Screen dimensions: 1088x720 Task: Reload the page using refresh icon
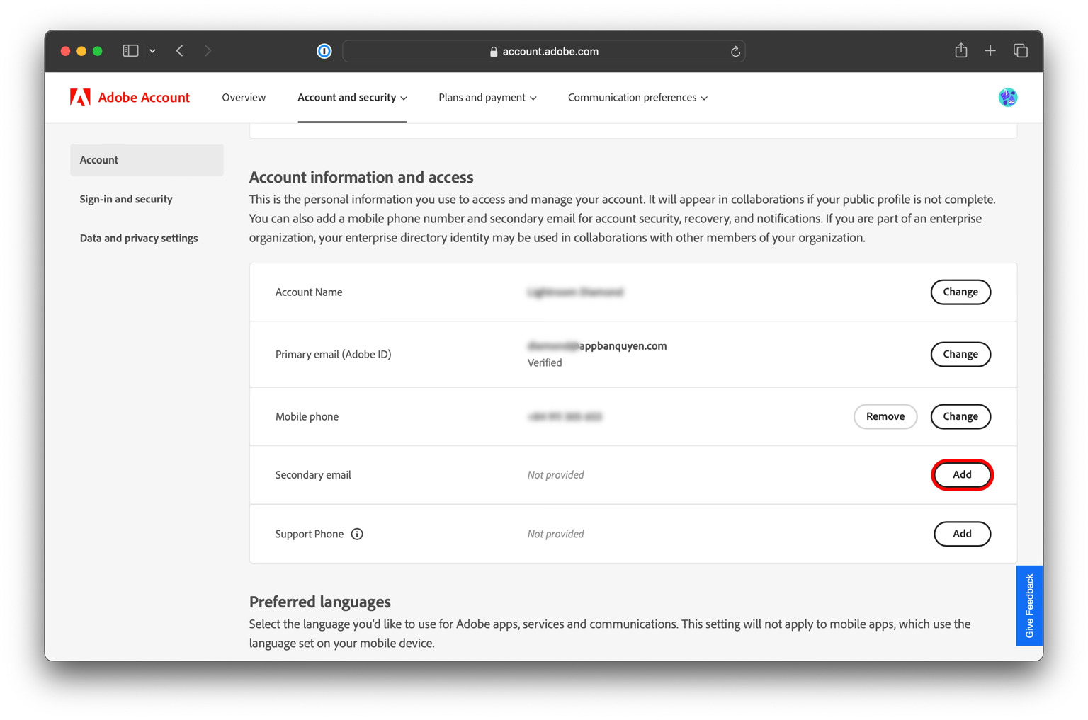tap(735, 52)
